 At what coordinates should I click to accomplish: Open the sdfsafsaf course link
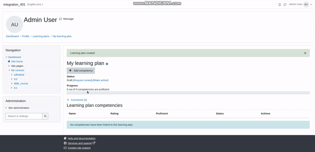point(19,74)
